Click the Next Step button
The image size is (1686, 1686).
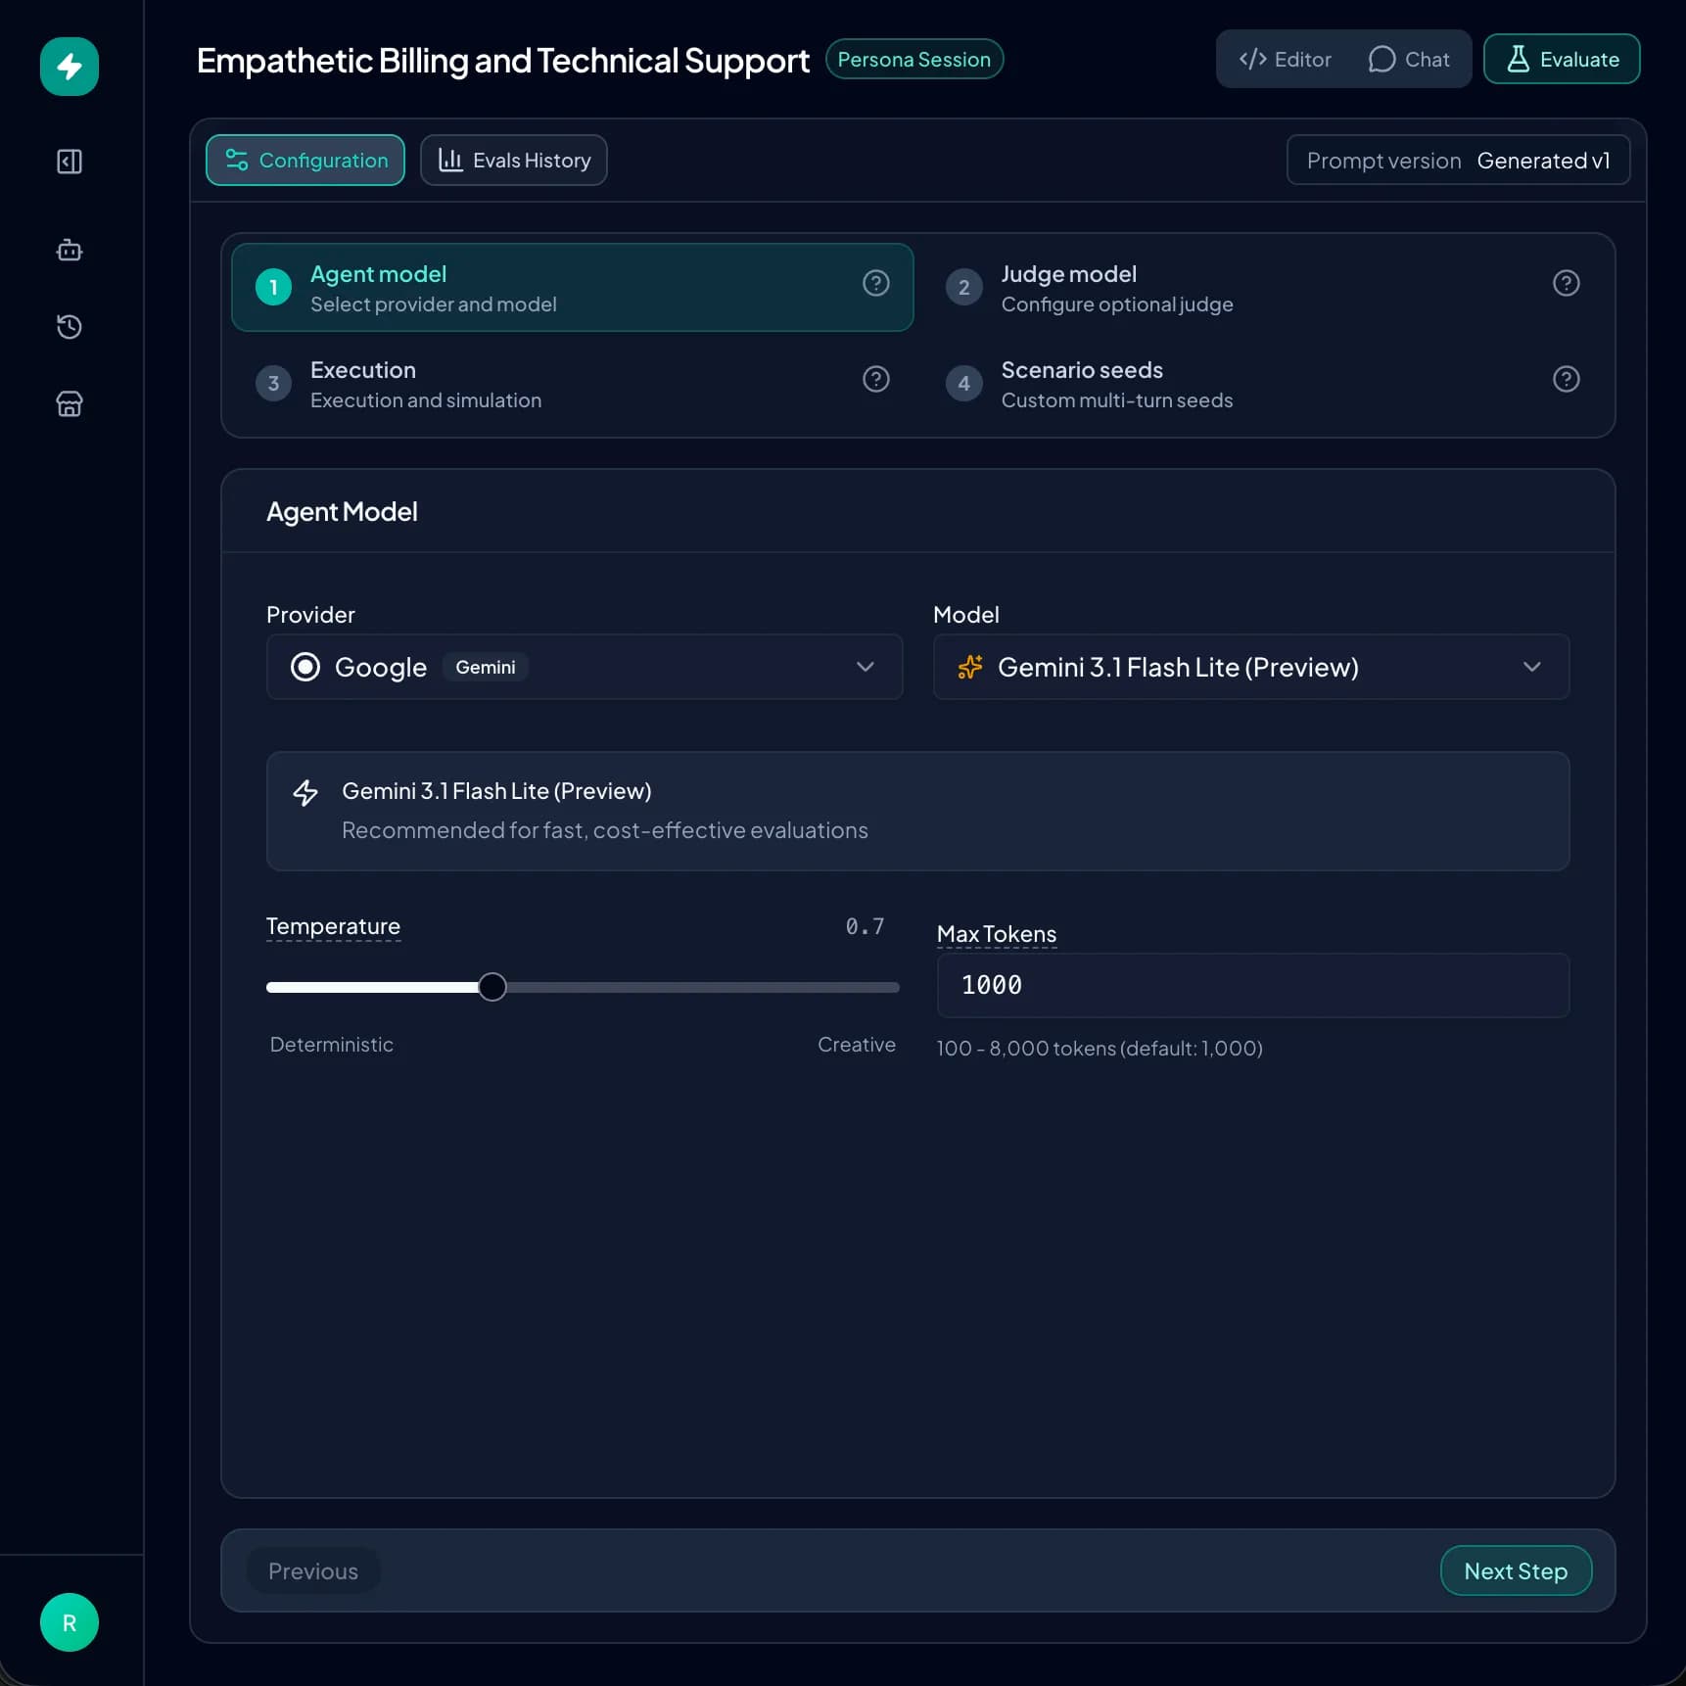tap(1516, 1570)
